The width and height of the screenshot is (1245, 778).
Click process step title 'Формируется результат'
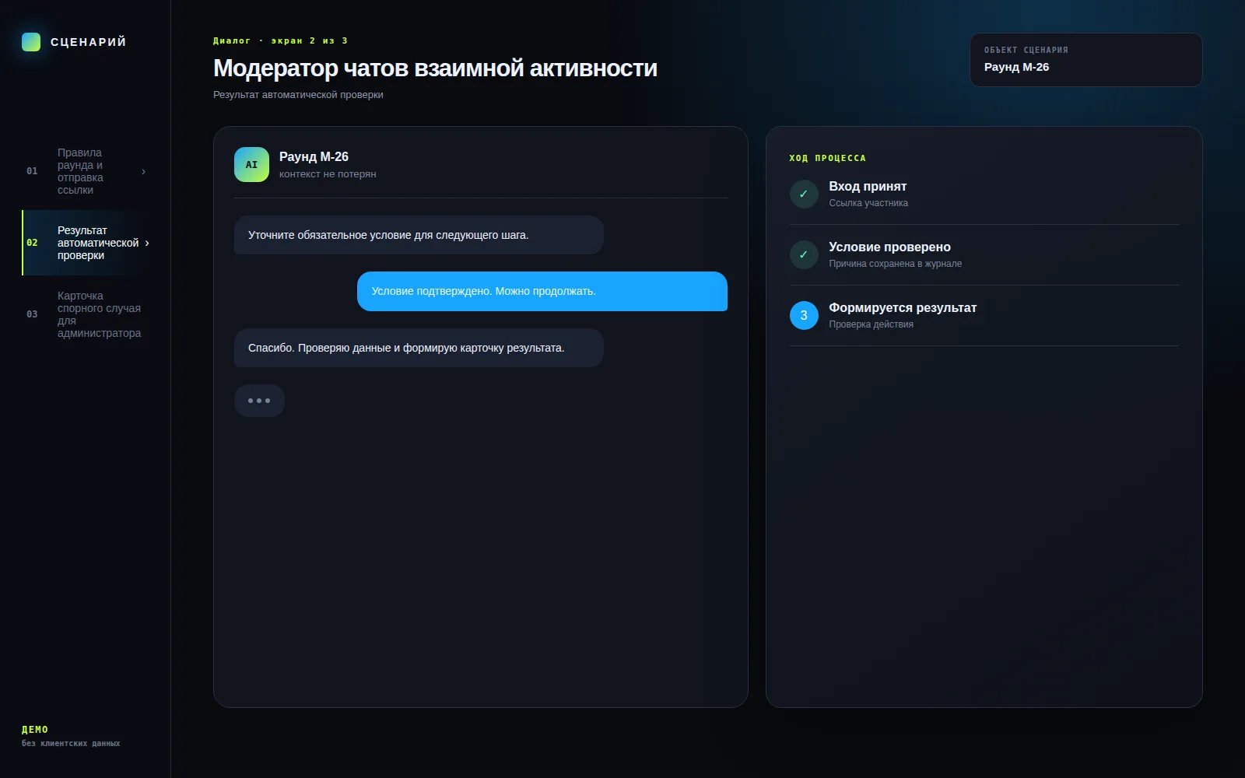coord(903,308)
